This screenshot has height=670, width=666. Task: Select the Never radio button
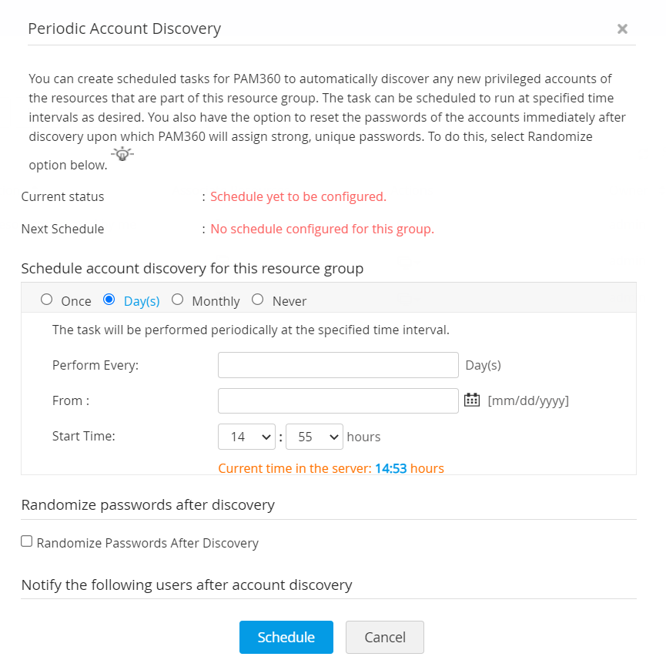258,300
